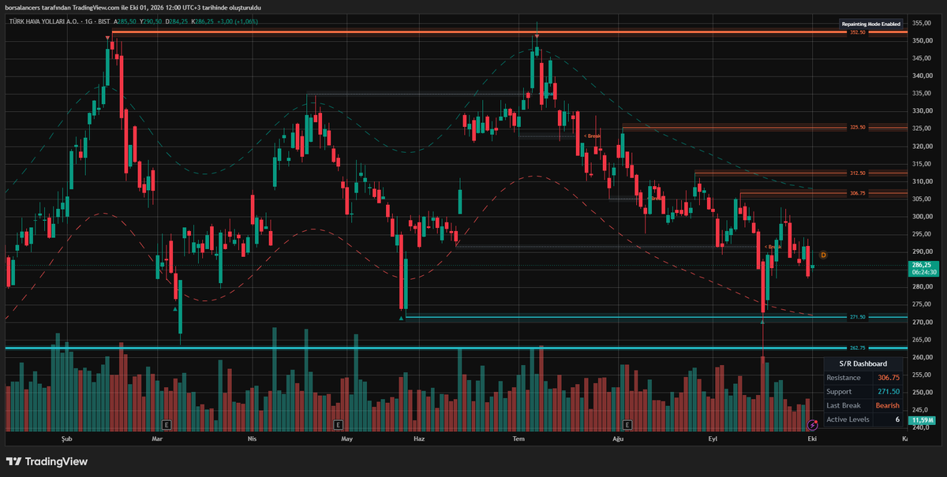The image size is (947, 477).
Task: Click the earnings E marker above Mar
Action: [x=166, y=423]
